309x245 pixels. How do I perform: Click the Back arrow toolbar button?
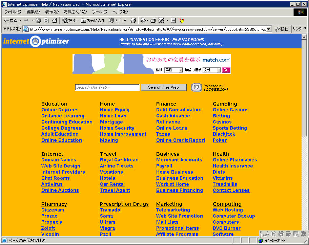tap(10, 20)
